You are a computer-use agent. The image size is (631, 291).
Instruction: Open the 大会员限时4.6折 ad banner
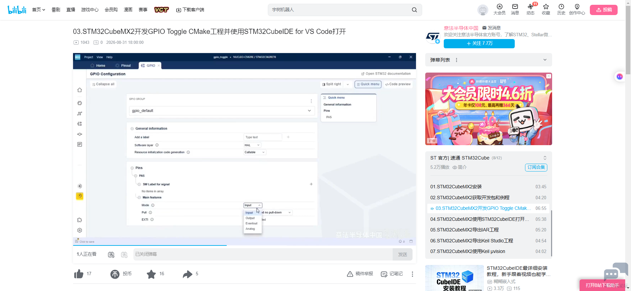(x=489, y=109)
